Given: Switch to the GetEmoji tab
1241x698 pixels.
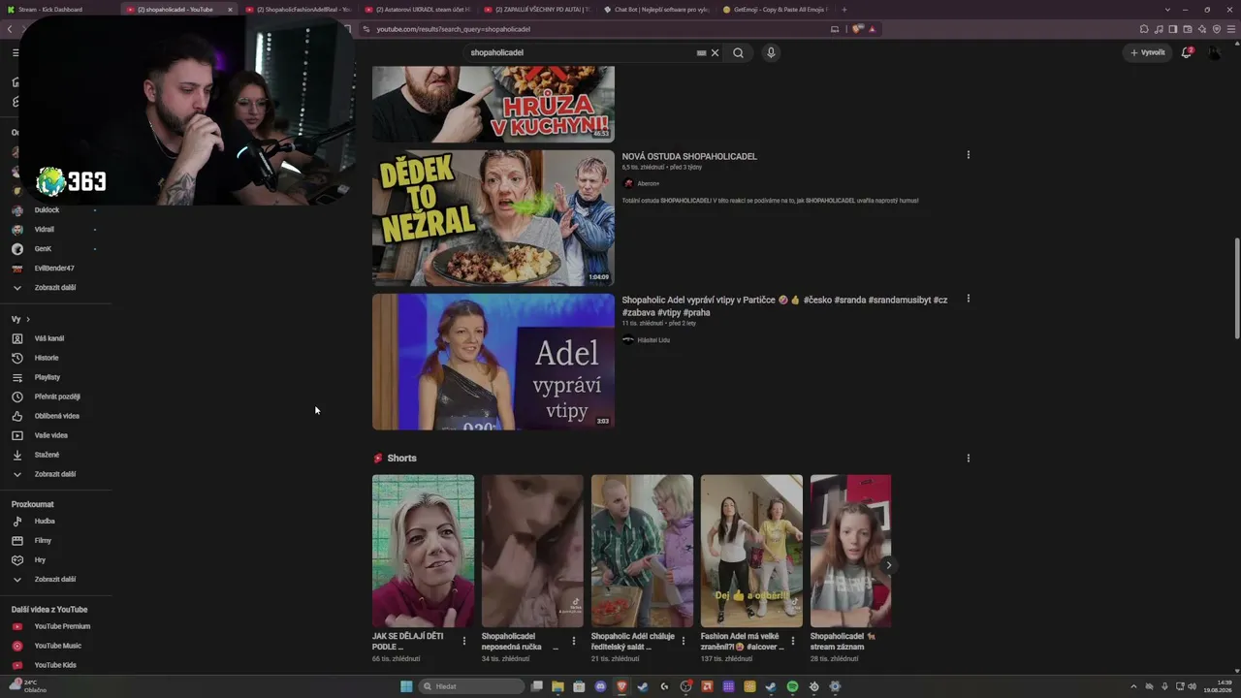Looking at the screenshot, I should (x=774, y=10).
